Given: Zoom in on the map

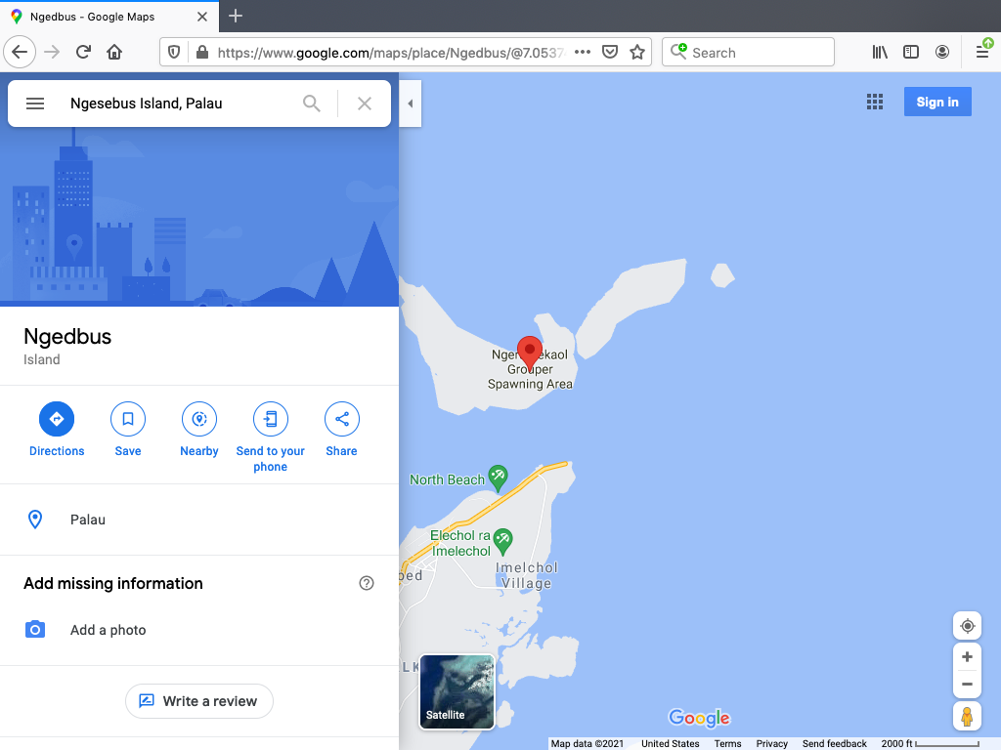Looking at the screenshot, I should [967, 657].
